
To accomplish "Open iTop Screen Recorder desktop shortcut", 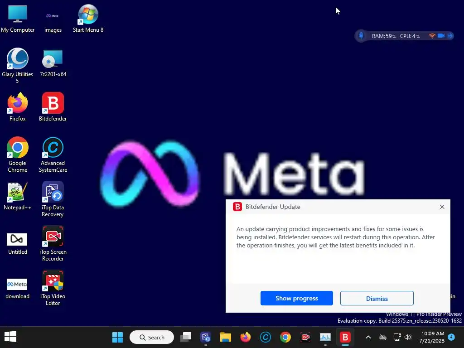I will click(x=53, y=243).
